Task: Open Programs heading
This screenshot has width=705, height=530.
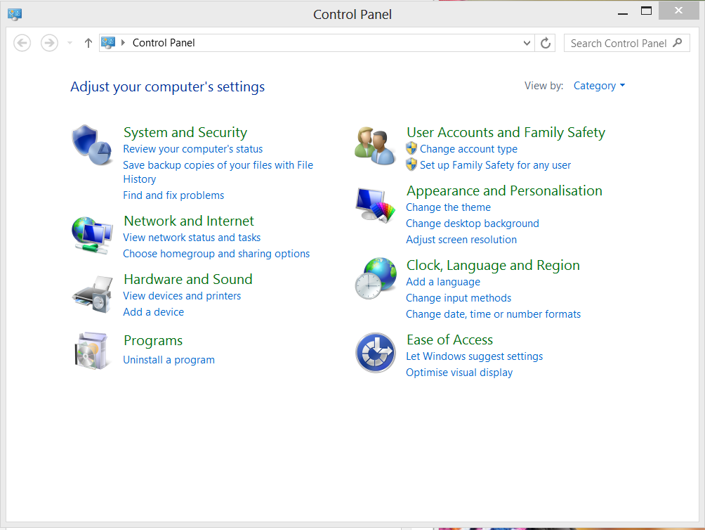Action: [153, 341]
